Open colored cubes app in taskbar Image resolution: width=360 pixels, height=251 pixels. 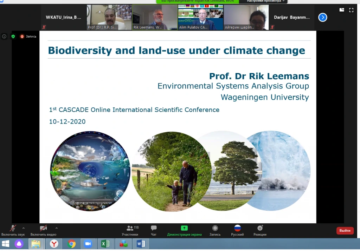tap(123, 244)
